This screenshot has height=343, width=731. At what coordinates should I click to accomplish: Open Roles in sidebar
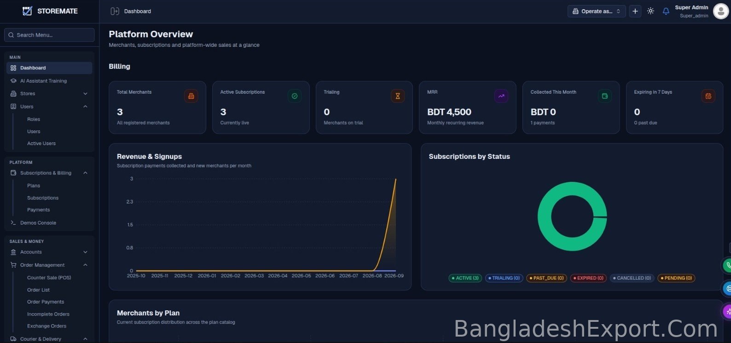[34, 119]
